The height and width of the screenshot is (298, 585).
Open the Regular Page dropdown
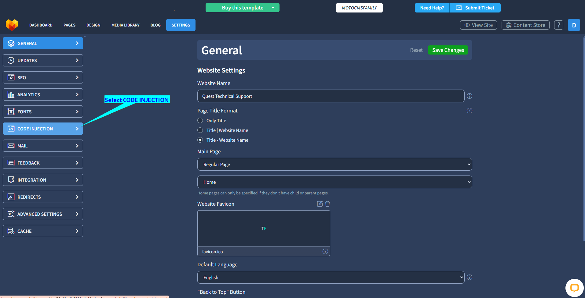point(335,164)
